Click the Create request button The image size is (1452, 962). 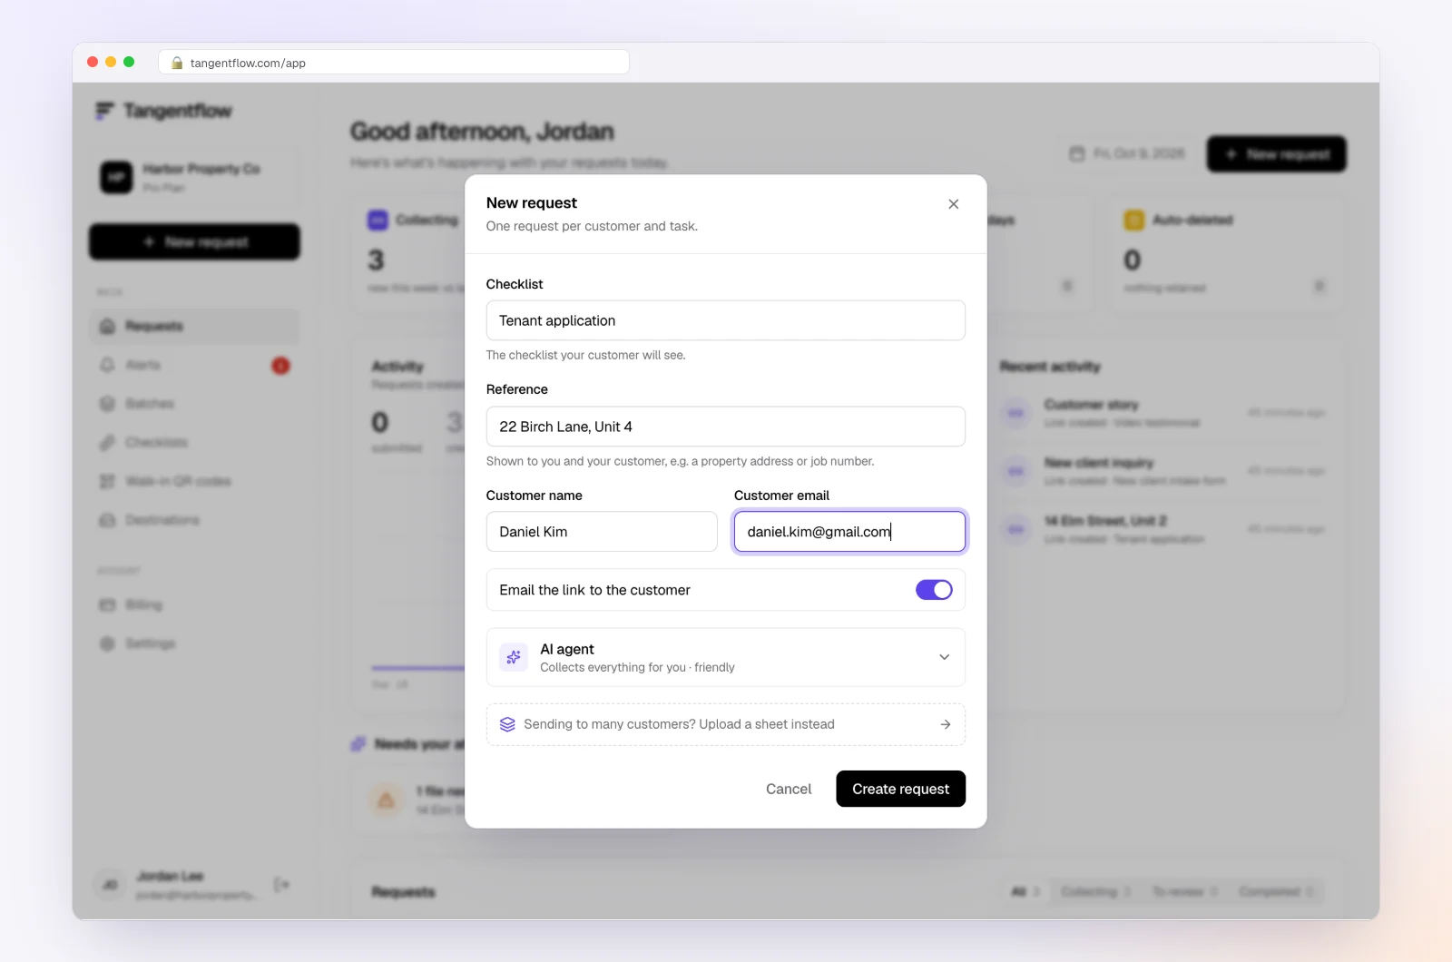(900, 789)
